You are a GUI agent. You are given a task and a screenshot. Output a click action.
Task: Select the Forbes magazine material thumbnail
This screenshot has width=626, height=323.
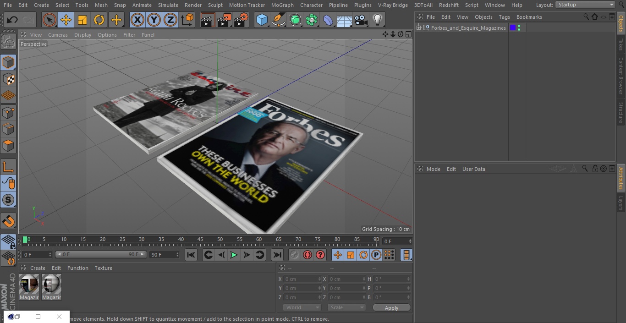pos(29,287)
